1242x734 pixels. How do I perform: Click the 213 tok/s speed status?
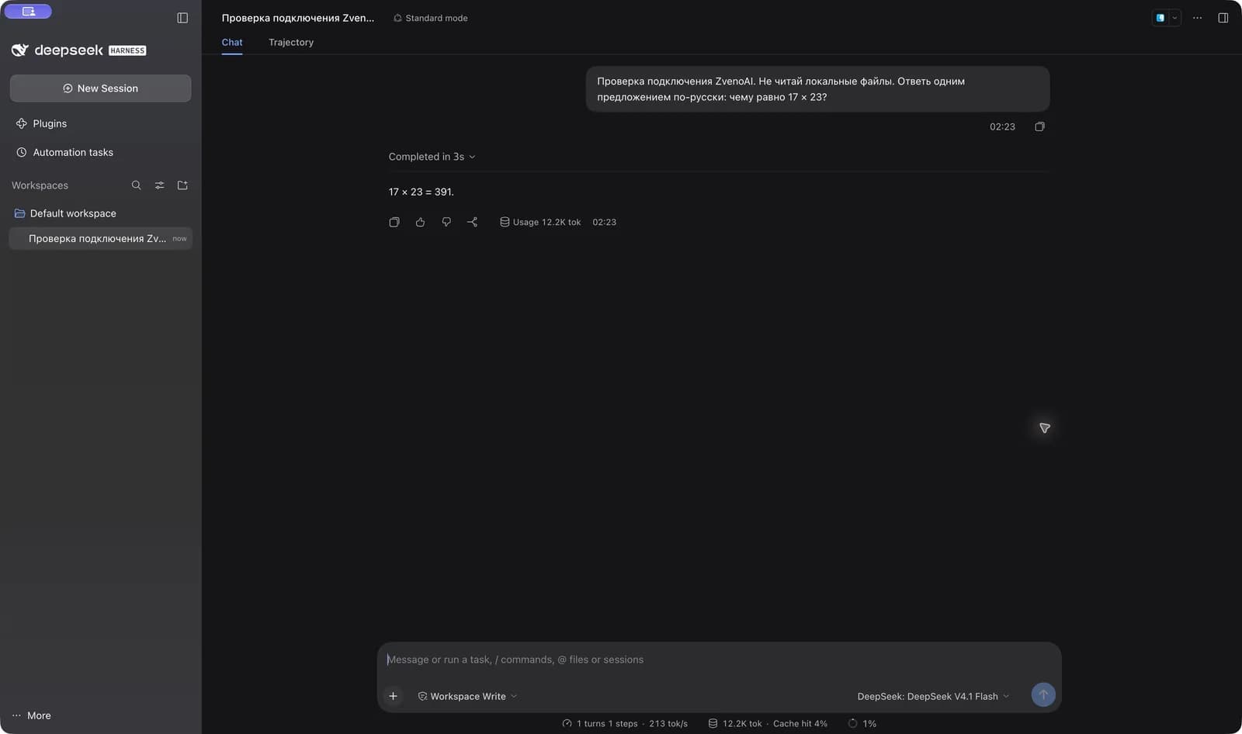(668, 723)
